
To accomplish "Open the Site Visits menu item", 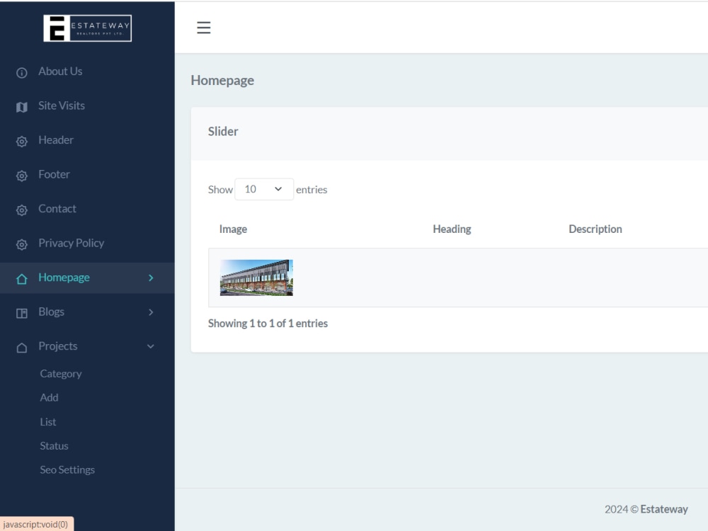I will point(62,105).
